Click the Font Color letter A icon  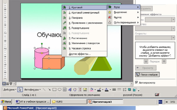click(x=106, y=90)
